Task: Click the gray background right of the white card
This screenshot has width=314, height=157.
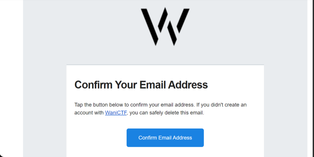Action: coord(285,108)
